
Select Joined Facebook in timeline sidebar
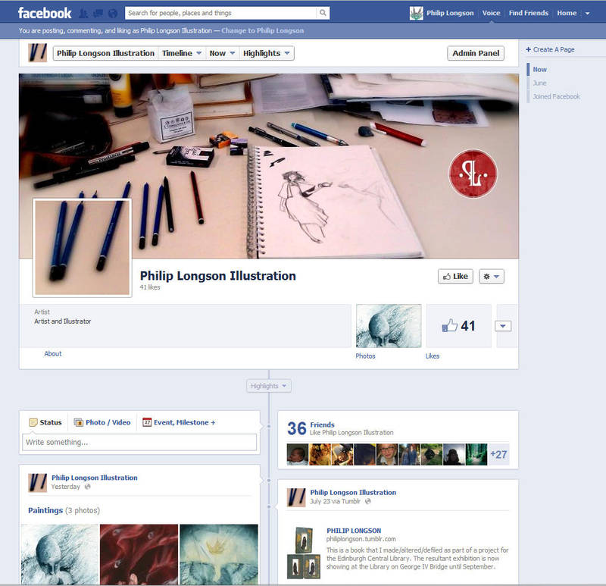coord(556,97)
